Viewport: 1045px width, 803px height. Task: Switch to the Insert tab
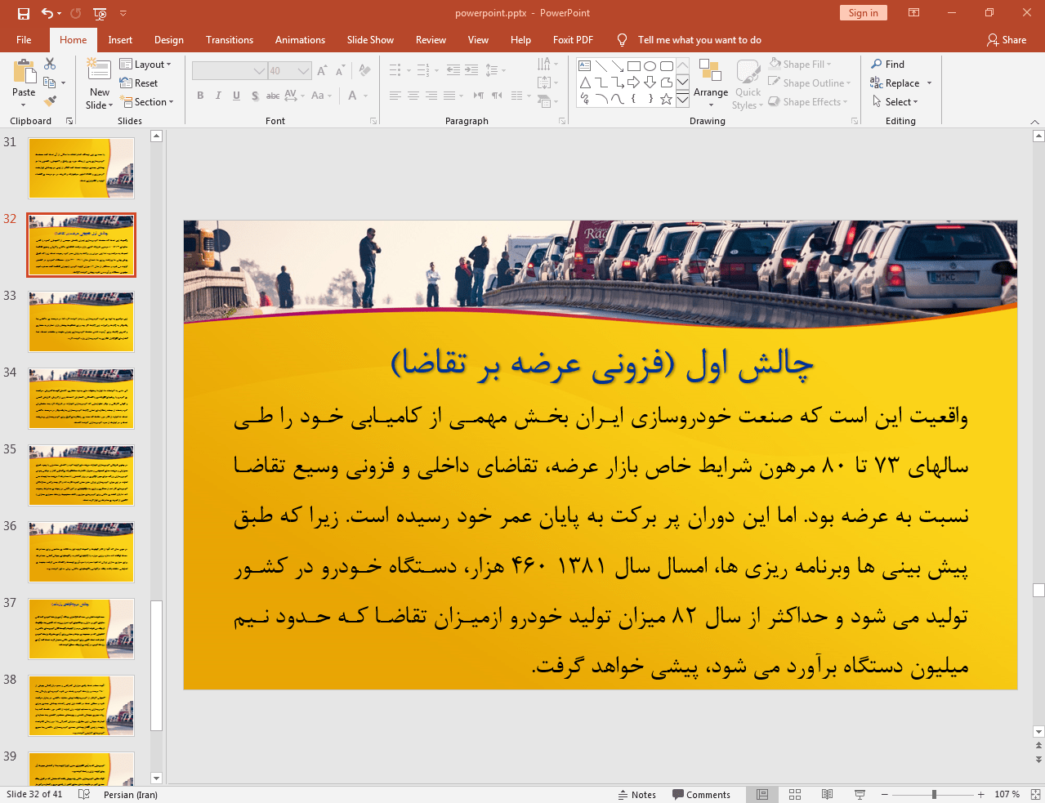click(120, 39)
